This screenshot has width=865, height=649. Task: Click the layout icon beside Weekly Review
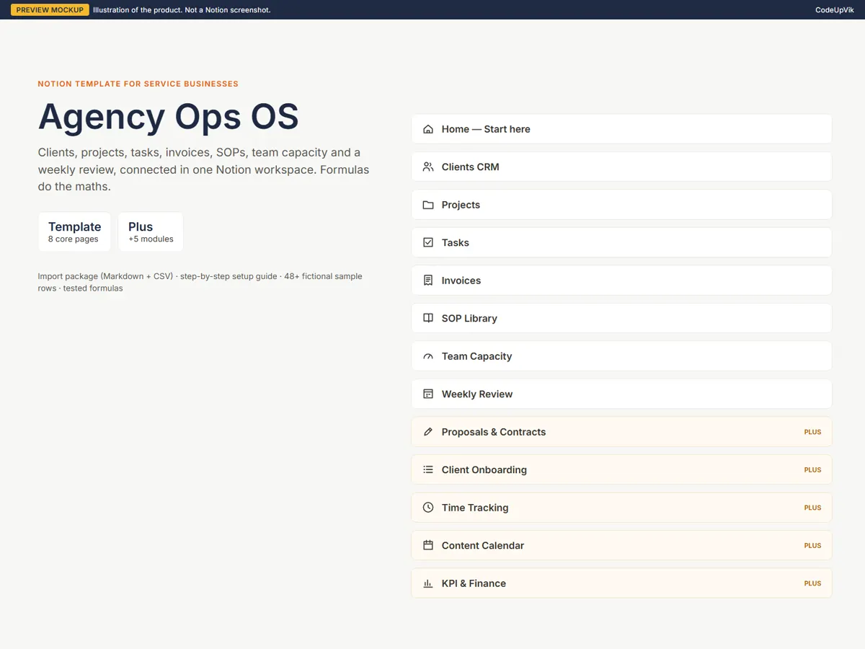coord(428,394)
